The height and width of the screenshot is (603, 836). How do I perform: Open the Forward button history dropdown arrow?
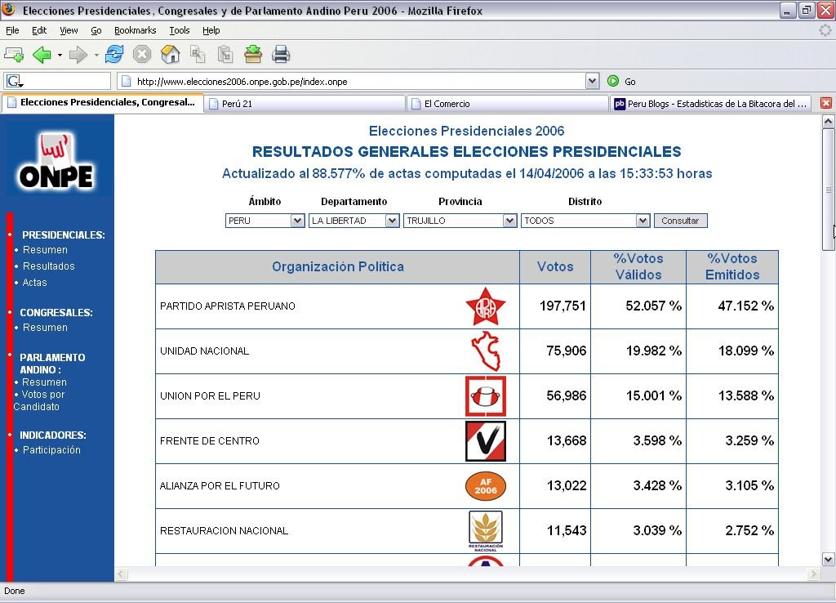pos(96,55)
